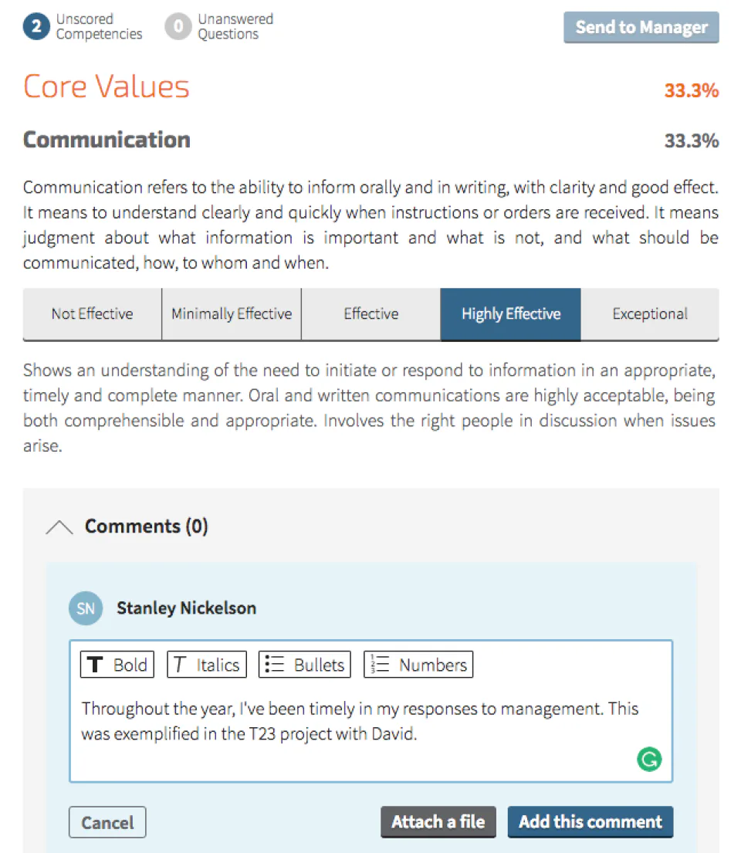
Task: Click the Unscored Competencies count badge
Action: [36, 27]
